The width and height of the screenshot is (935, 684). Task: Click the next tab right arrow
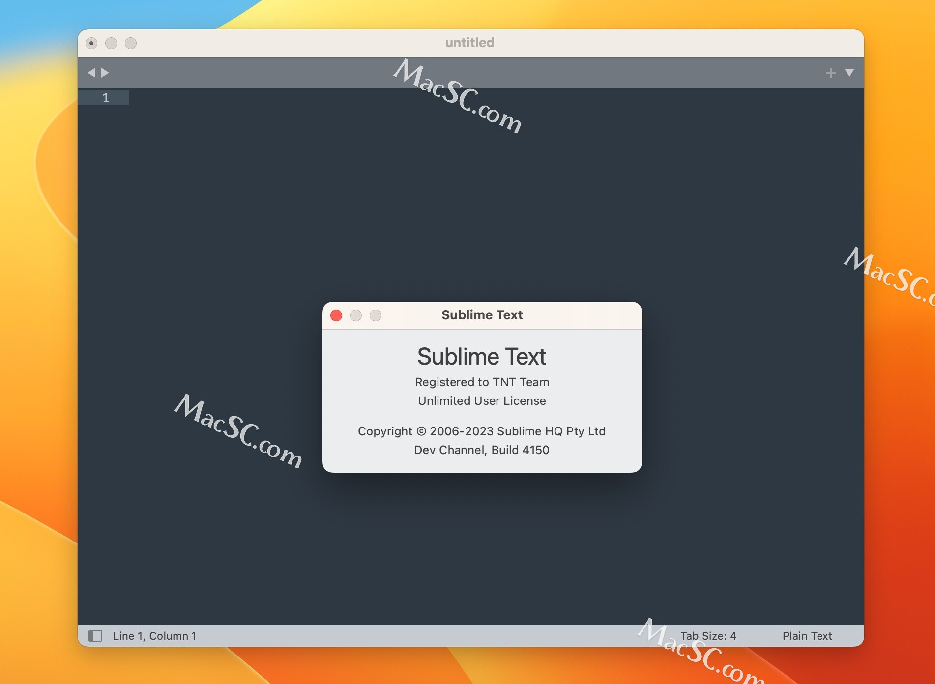coord(105,73)
